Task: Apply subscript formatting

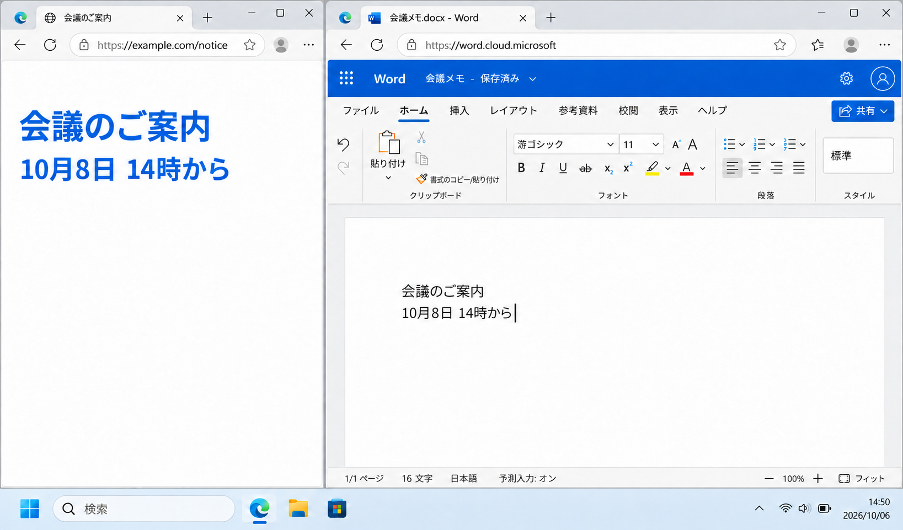Action: pos(608,168)
